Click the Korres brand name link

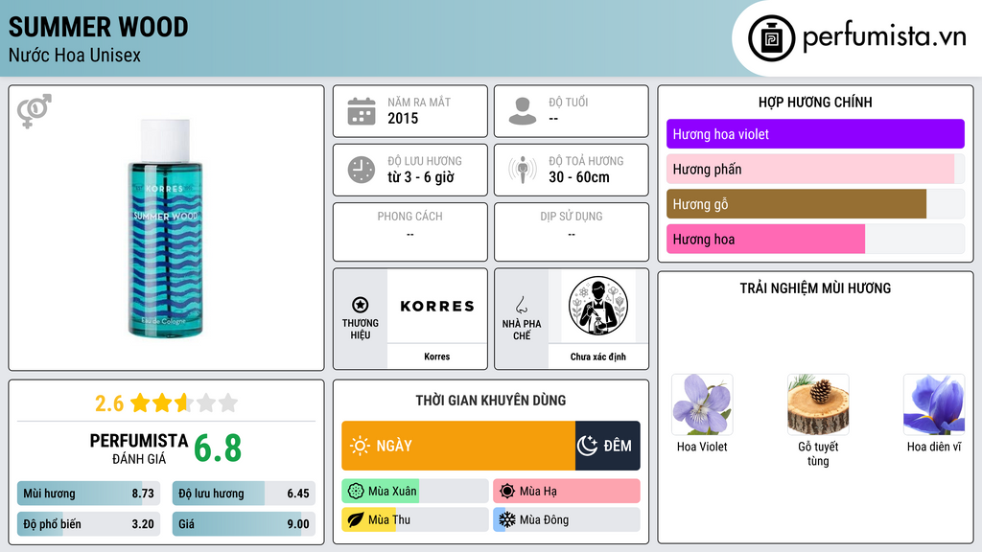pyautogui.click(x=437, y=356)
